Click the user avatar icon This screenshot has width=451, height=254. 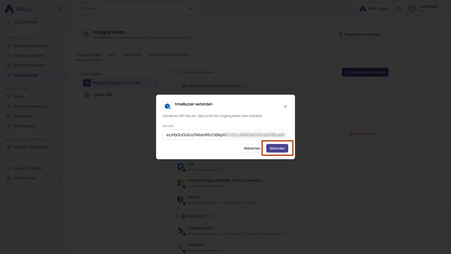point(413,9)
